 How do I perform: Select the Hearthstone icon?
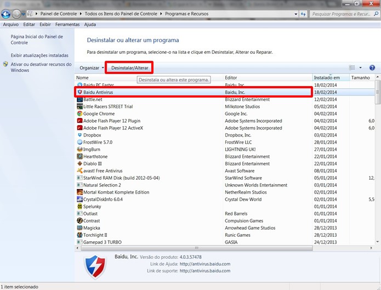click(79, 156)
